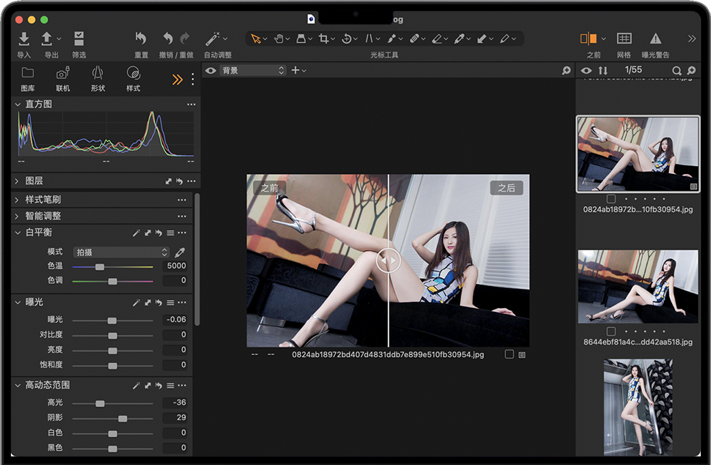Check the selection box under first thumbnail
Screen dimensions: 711x465
pyautogui.click(x=611, y=199)
